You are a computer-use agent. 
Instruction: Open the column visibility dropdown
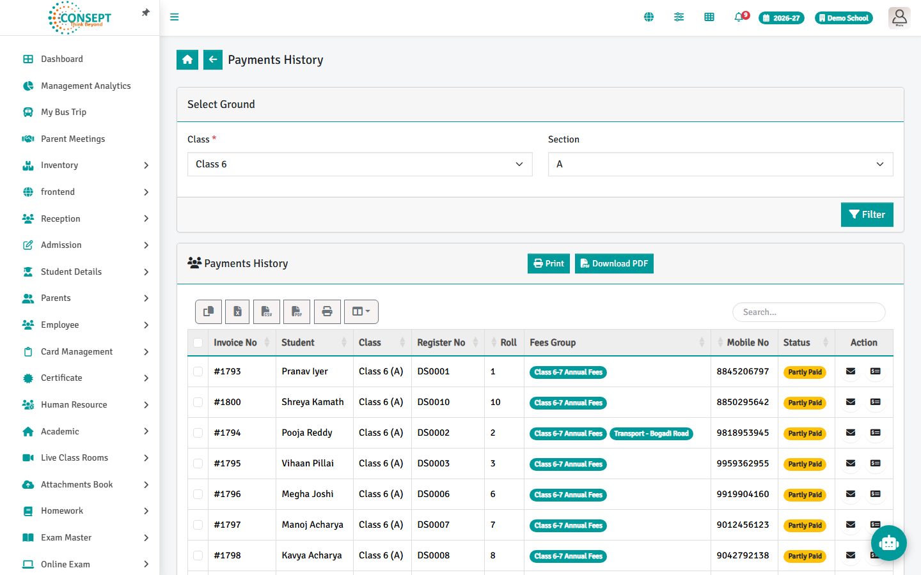361,312
